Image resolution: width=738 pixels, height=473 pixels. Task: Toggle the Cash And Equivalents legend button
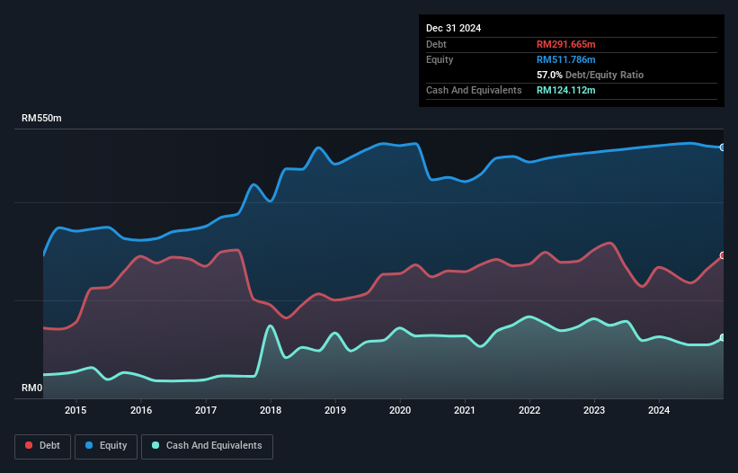[207, 446]
